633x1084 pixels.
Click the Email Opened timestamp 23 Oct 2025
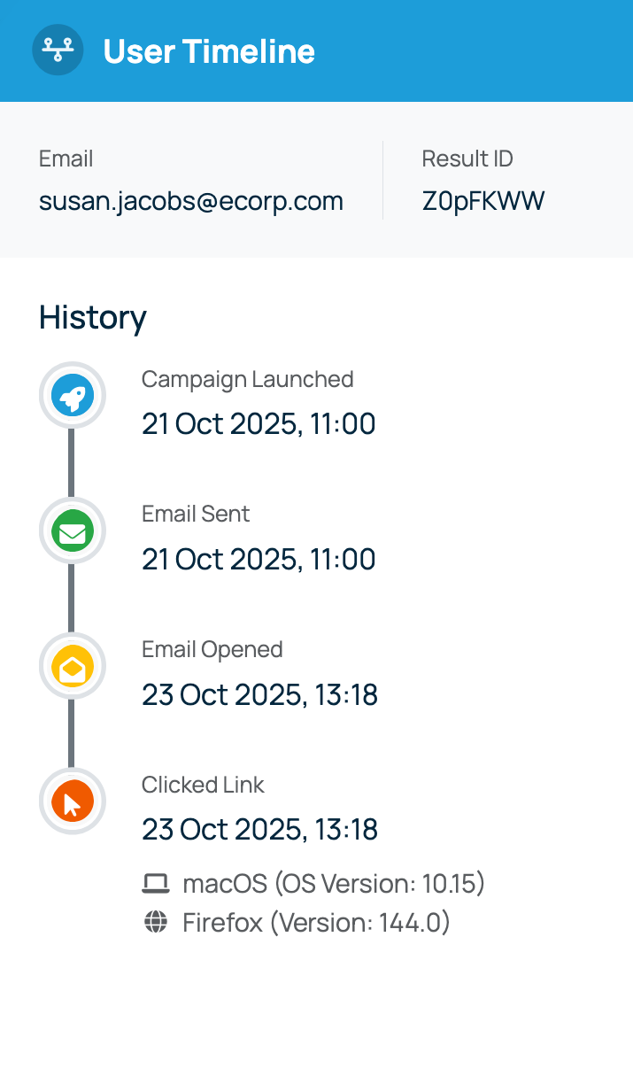pos(259,695)
